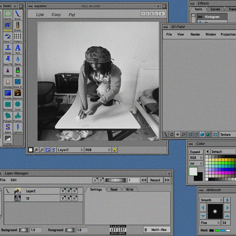
Task: Select the Noise tool
Action: (x=18, y=83)
